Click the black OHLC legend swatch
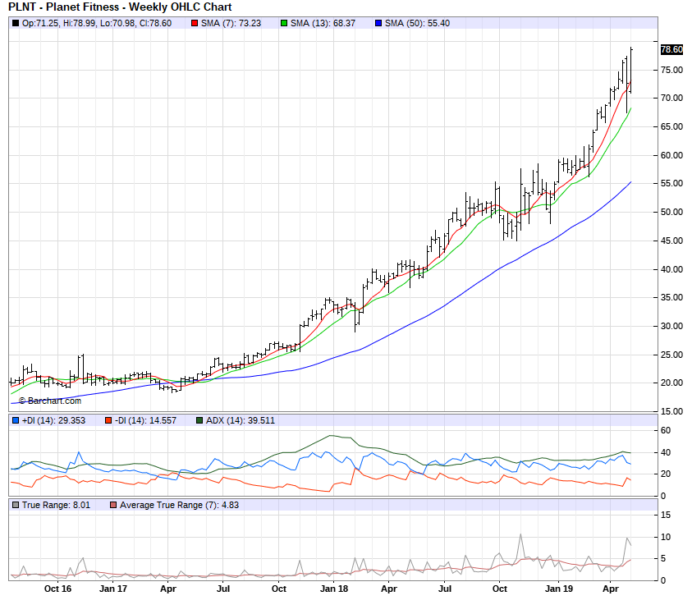The height and width of the screenshot is (614, 692). coord(16,24)
